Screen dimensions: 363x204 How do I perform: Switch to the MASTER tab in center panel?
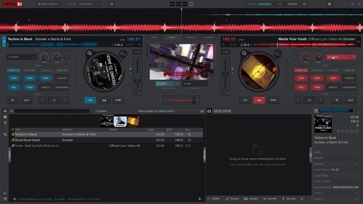209,37
